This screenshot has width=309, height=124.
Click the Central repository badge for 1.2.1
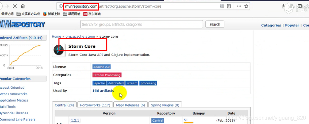coord(158,120)
